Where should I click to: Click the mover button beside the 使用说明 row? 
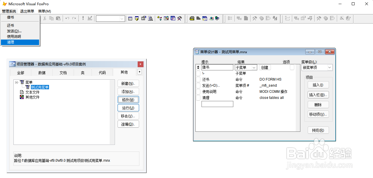(198, 92)
